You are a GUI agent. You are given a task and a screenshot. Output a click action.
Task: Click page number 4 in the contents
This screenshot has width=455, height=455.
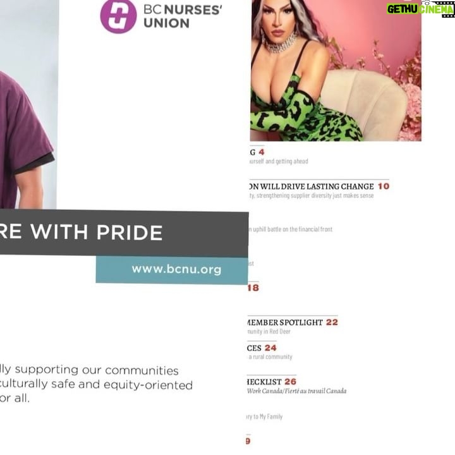coord(262,152)
